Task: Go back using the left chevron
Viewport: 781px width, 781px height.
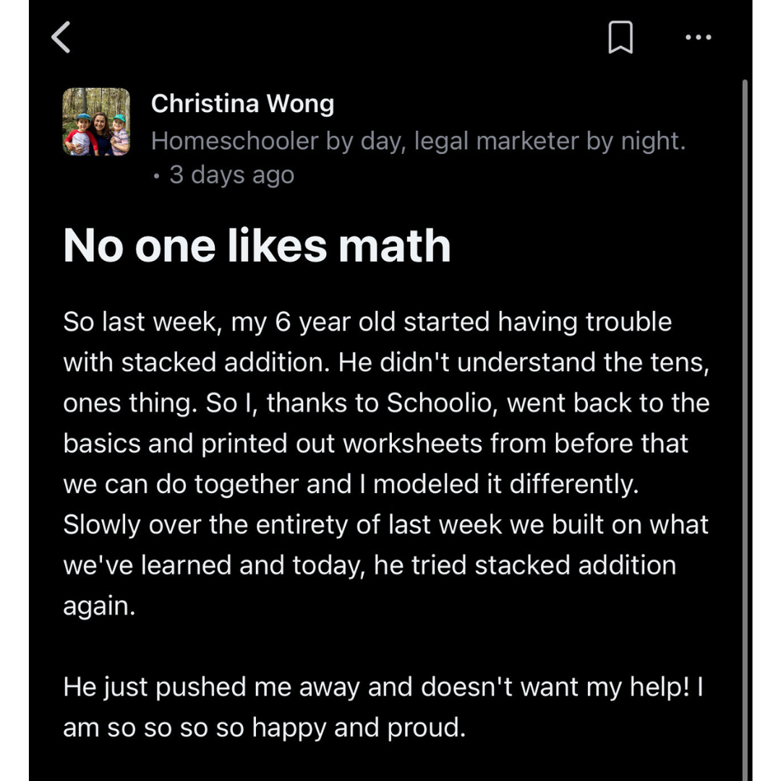Action: 61,38
